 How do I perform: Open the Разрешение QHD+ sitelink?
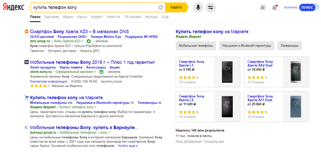[72, 37]
